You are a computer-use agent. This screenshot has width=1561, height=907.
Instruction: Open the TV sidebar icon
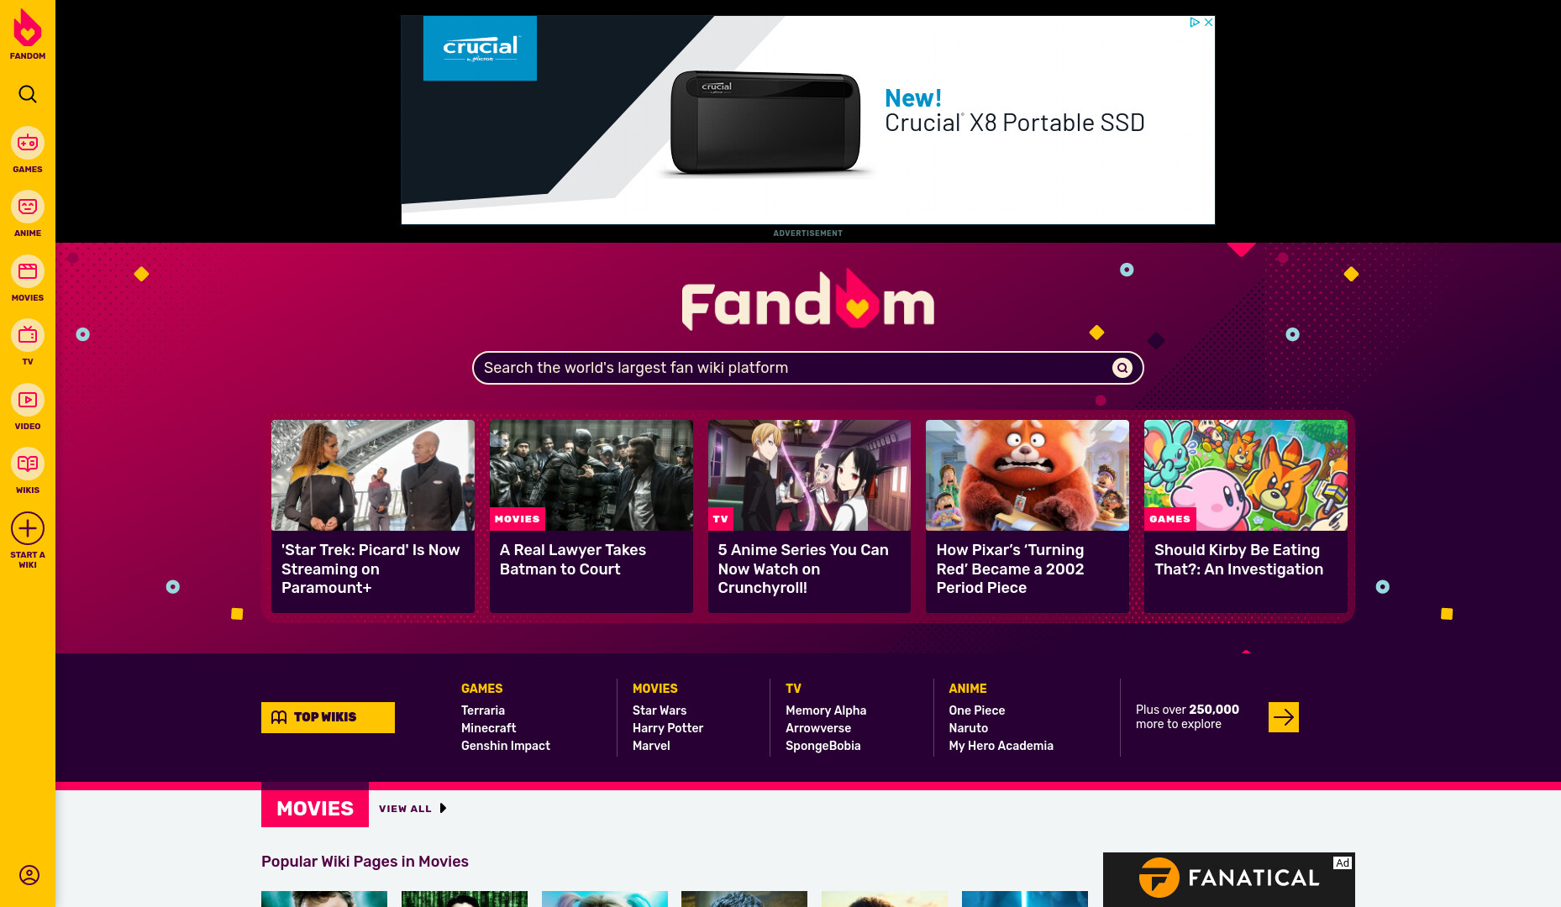[x=28, y=335]
